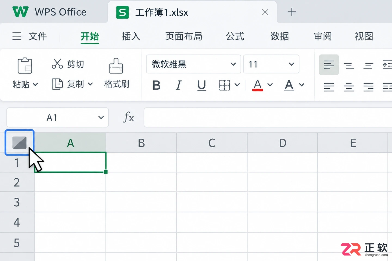
Task: Switch to the 页面布局 tab
Action: [x=184, y=36]
